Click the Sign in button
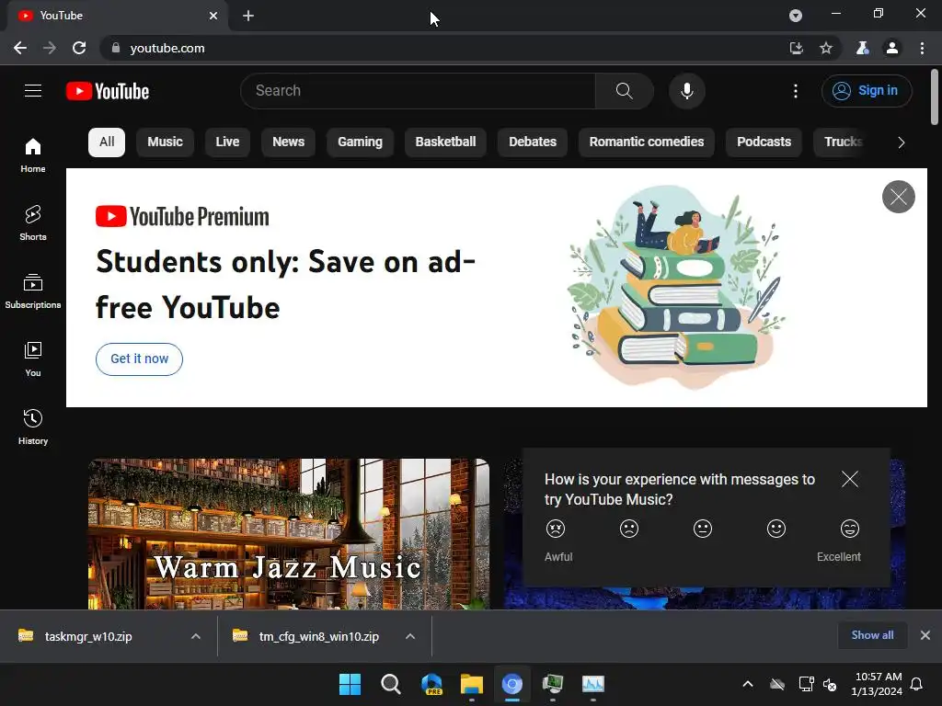Screen dimensions: 942x706 pyautogui.click(x=867, y=91)
